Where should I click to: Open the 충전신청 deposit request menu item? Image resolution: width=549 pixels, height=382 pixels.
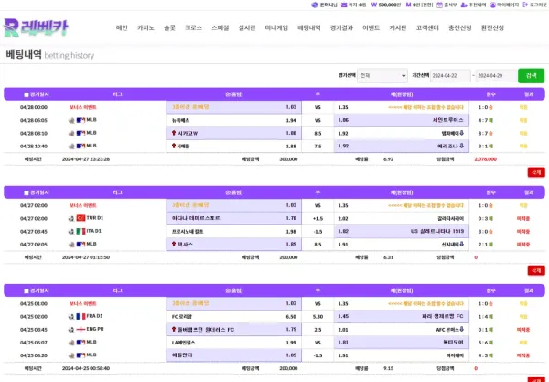tap(459, 28)
